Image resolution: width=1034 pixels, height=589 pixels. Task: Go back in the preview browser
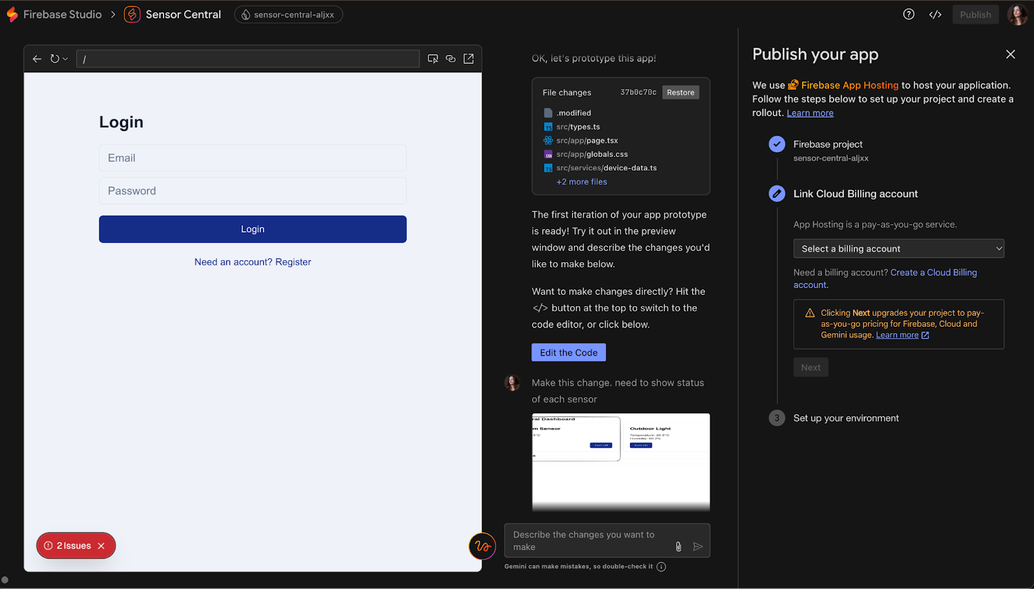point(37,59)
